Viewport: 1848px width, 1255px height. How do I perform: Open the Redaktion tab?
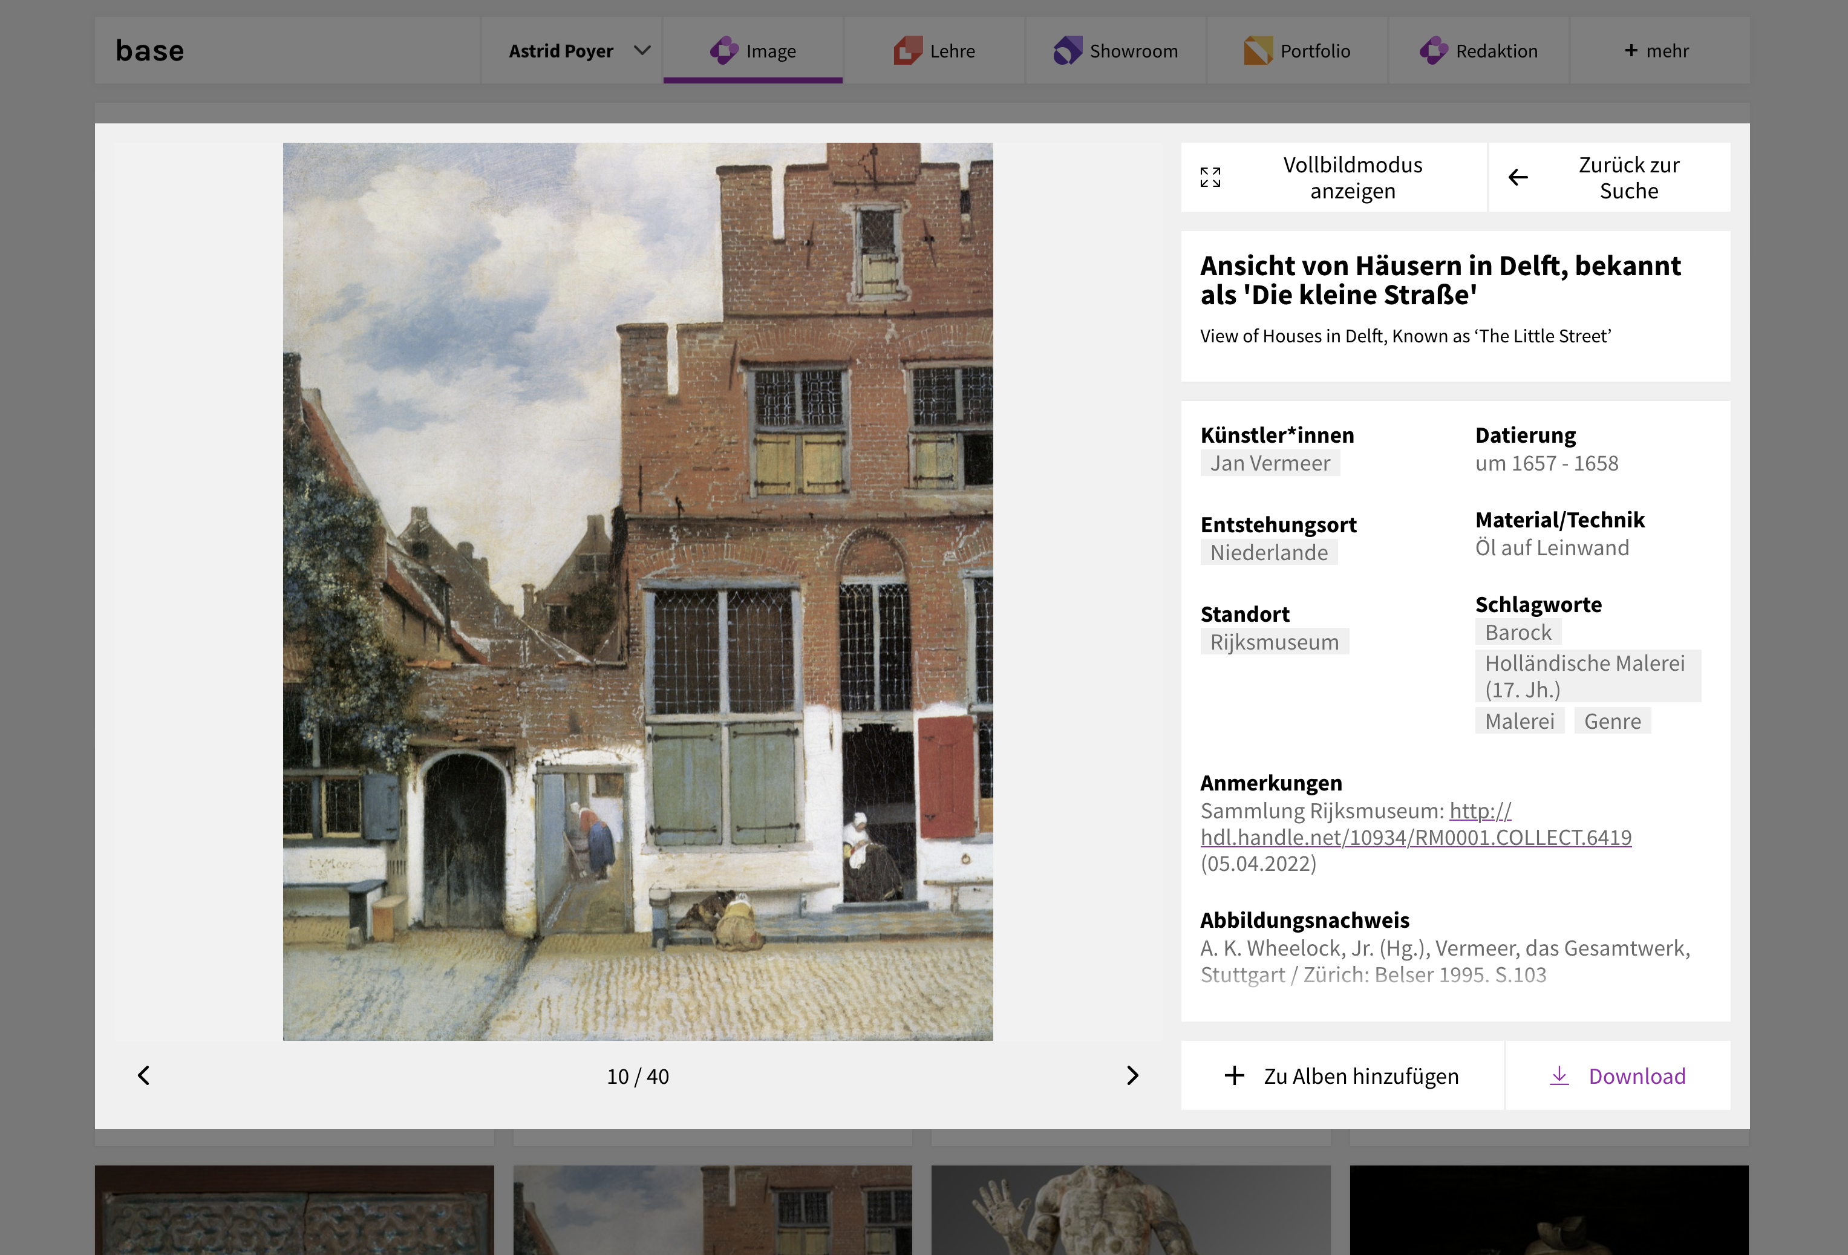(x=1478, y=51)
